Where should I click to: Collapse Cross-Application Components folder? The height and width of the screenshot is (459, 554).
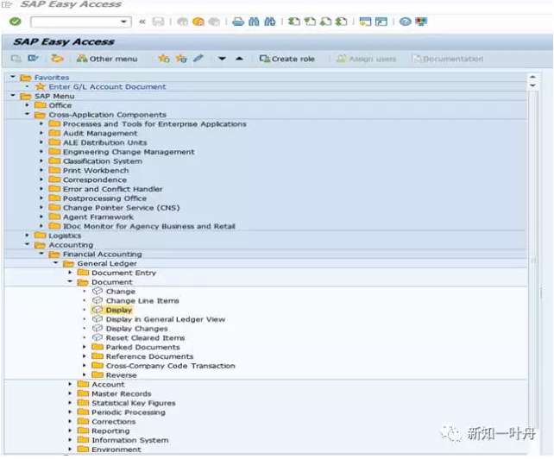click(x=28, y=114)
